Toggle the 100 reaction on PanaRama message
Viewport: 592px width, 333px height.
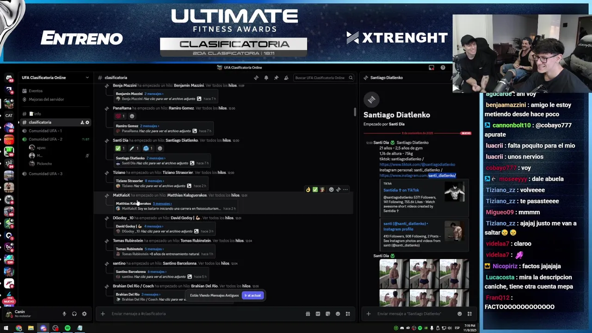(120, 116)
